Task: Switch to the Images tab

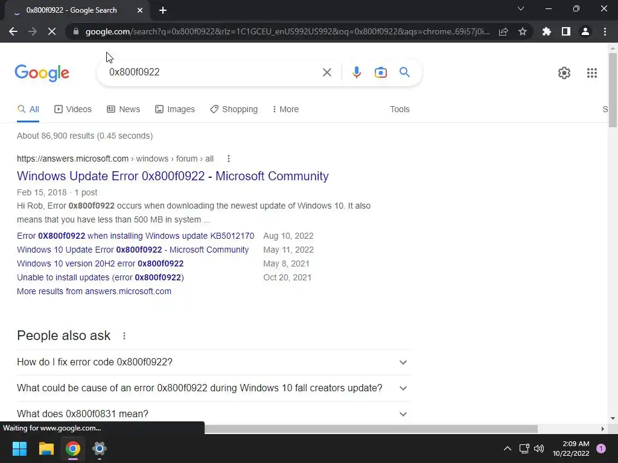Action: 175,109
